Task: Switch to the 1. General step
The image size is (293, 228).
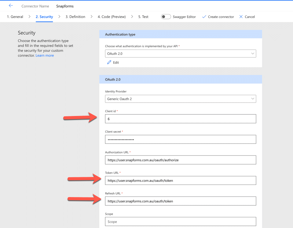Action: coord(15,17)
